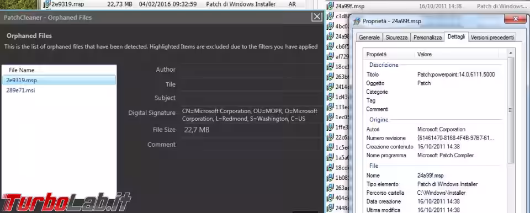Select the file icon beside 1ffe entry
This screenshot has height=213, width=530.
point(330,127)
